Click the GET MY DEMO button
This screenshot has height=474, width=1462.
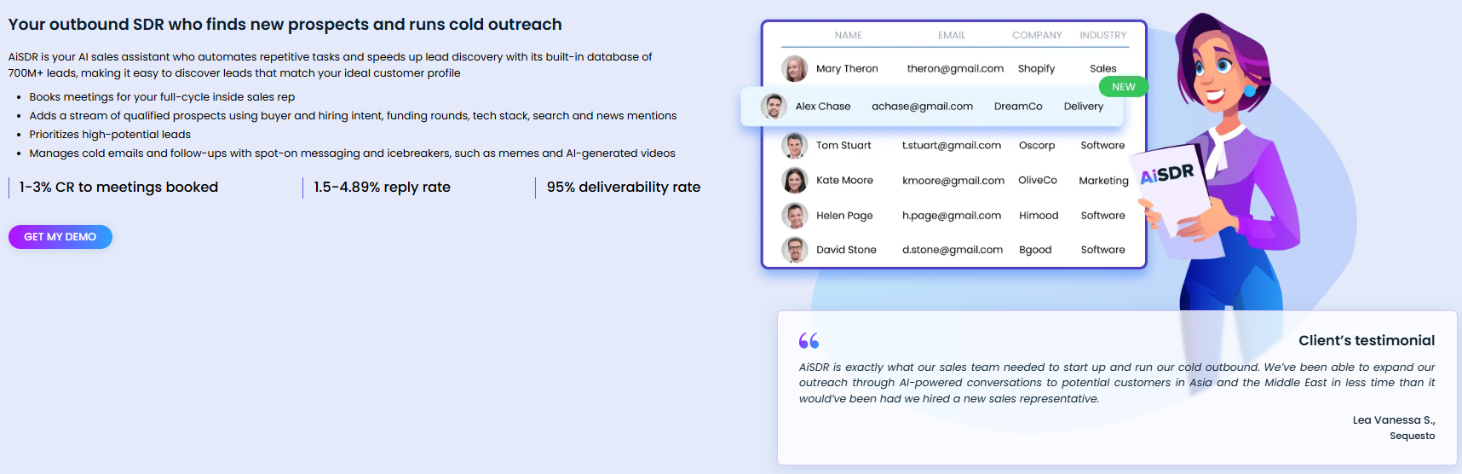[x=60, y=237]
